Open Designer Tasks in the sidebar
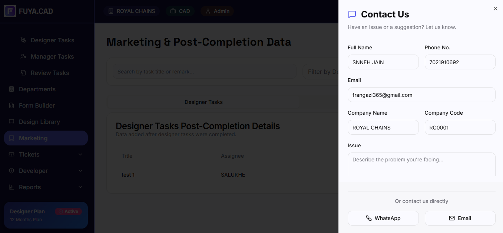 tap(52, 40)
